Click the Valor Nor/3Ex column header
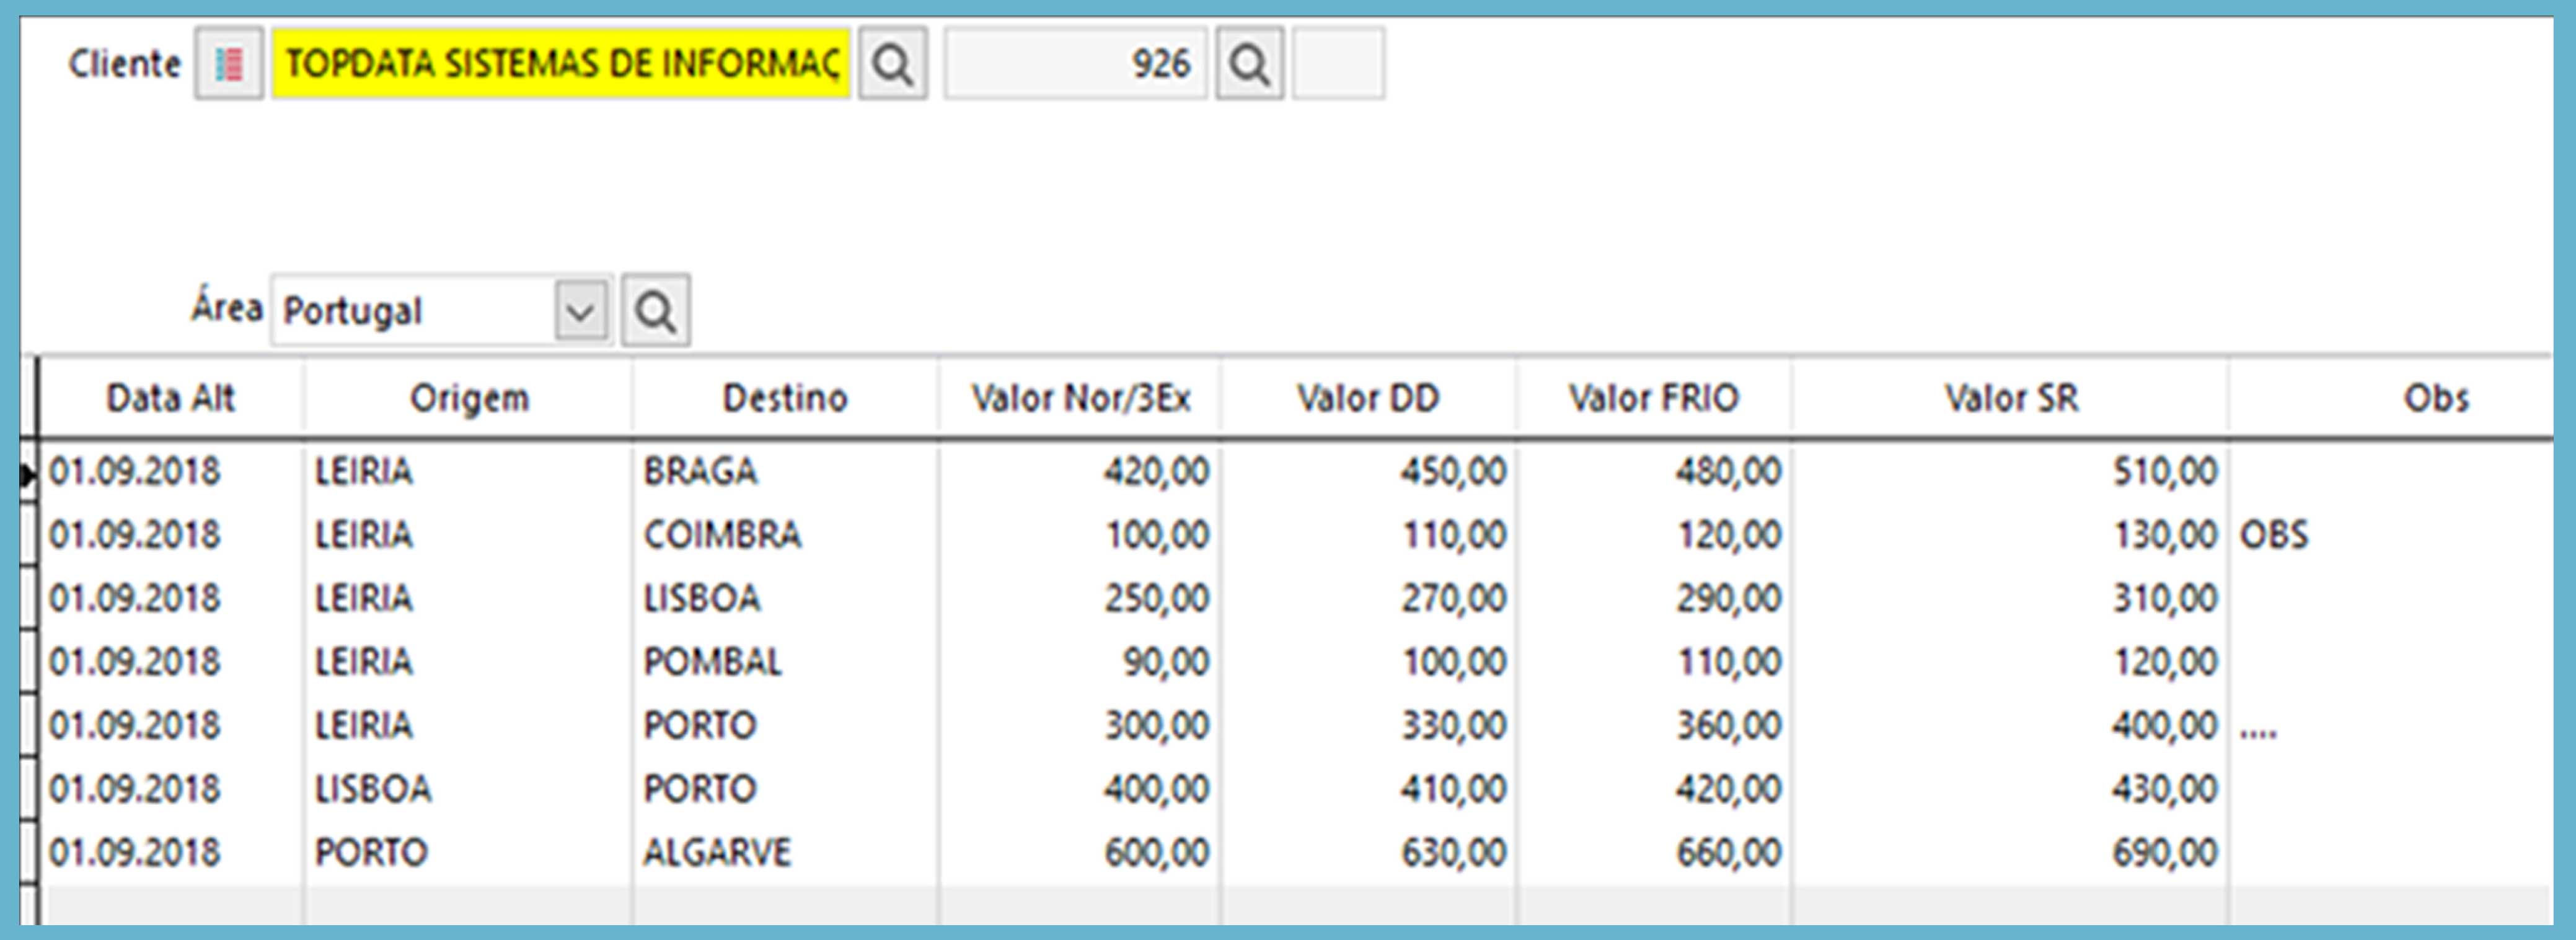 (1080, 398)
